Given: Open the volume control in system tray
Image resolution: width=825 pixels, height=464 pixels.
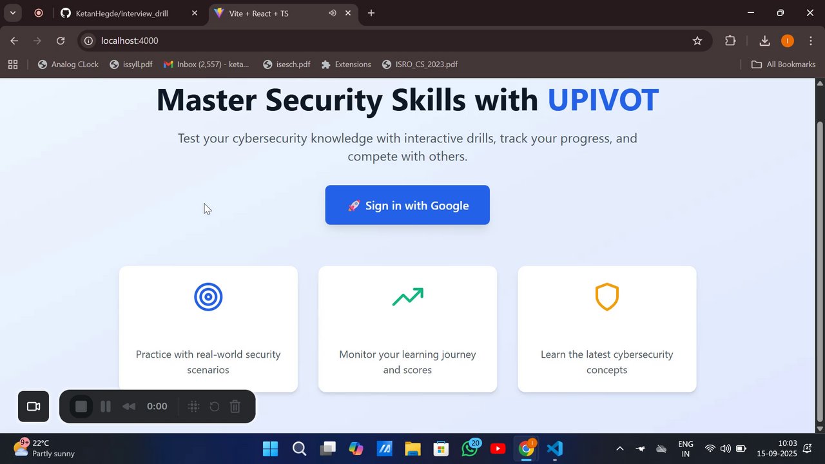Looking at the screenshot, I should (x=726, y=449).
